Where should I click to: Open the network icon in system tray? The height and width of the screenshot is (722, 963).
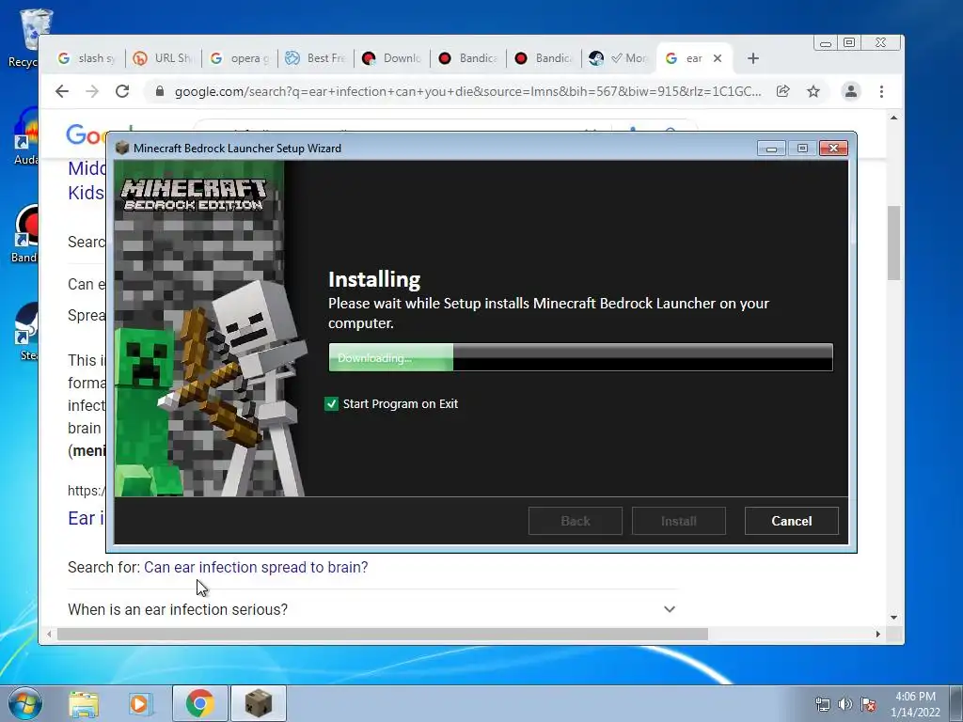[822, 704]
